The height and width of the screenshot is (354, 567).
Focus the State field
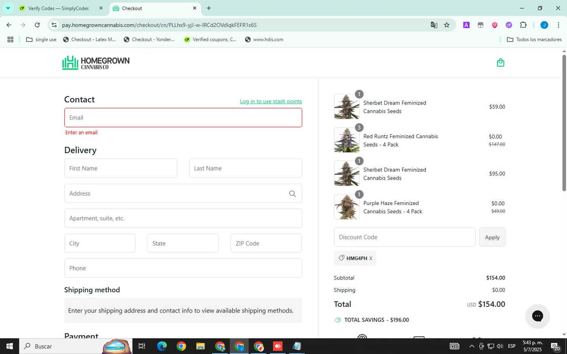(x=183, y=243)
